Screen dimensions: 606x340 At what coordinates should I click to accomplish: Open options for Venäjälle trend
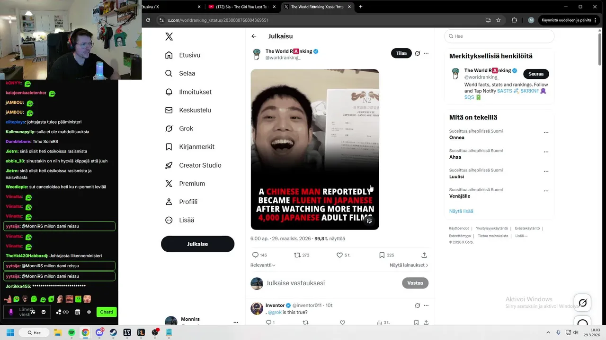[546, 191]
